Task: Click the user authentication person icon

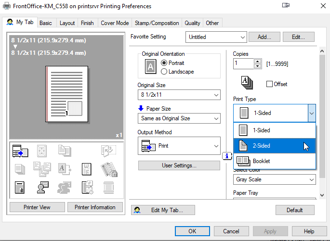Action: (x=43, y=187)
